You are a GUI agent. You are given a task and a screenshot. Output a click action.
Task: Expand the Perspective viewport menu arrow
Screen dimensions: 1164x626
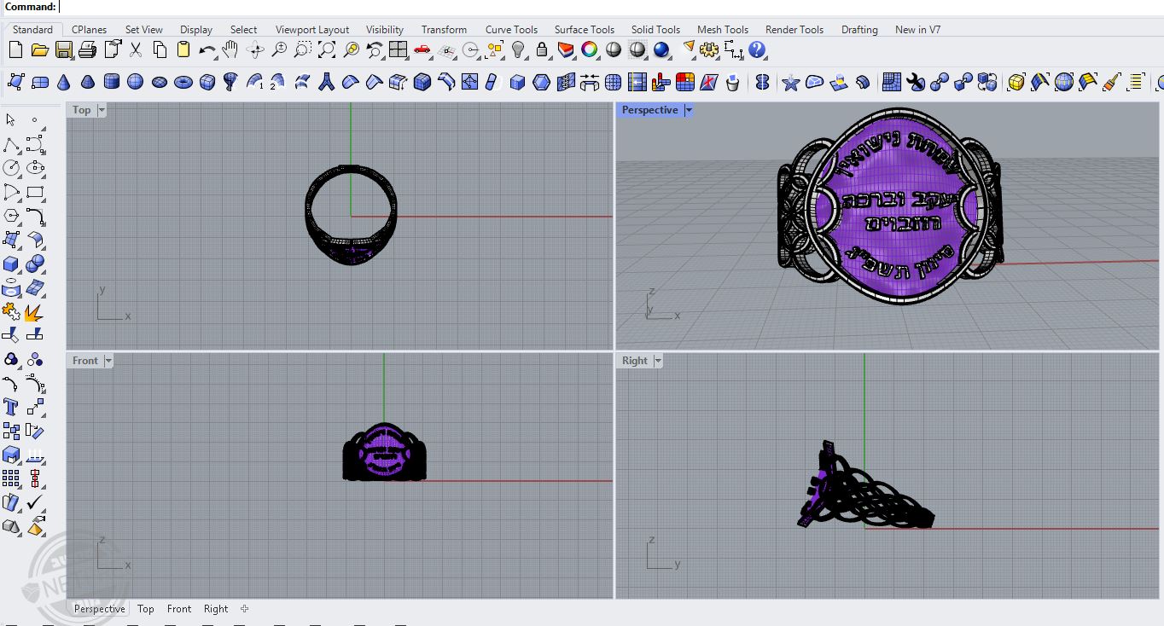pyautogui.click(x=689, y=110)
